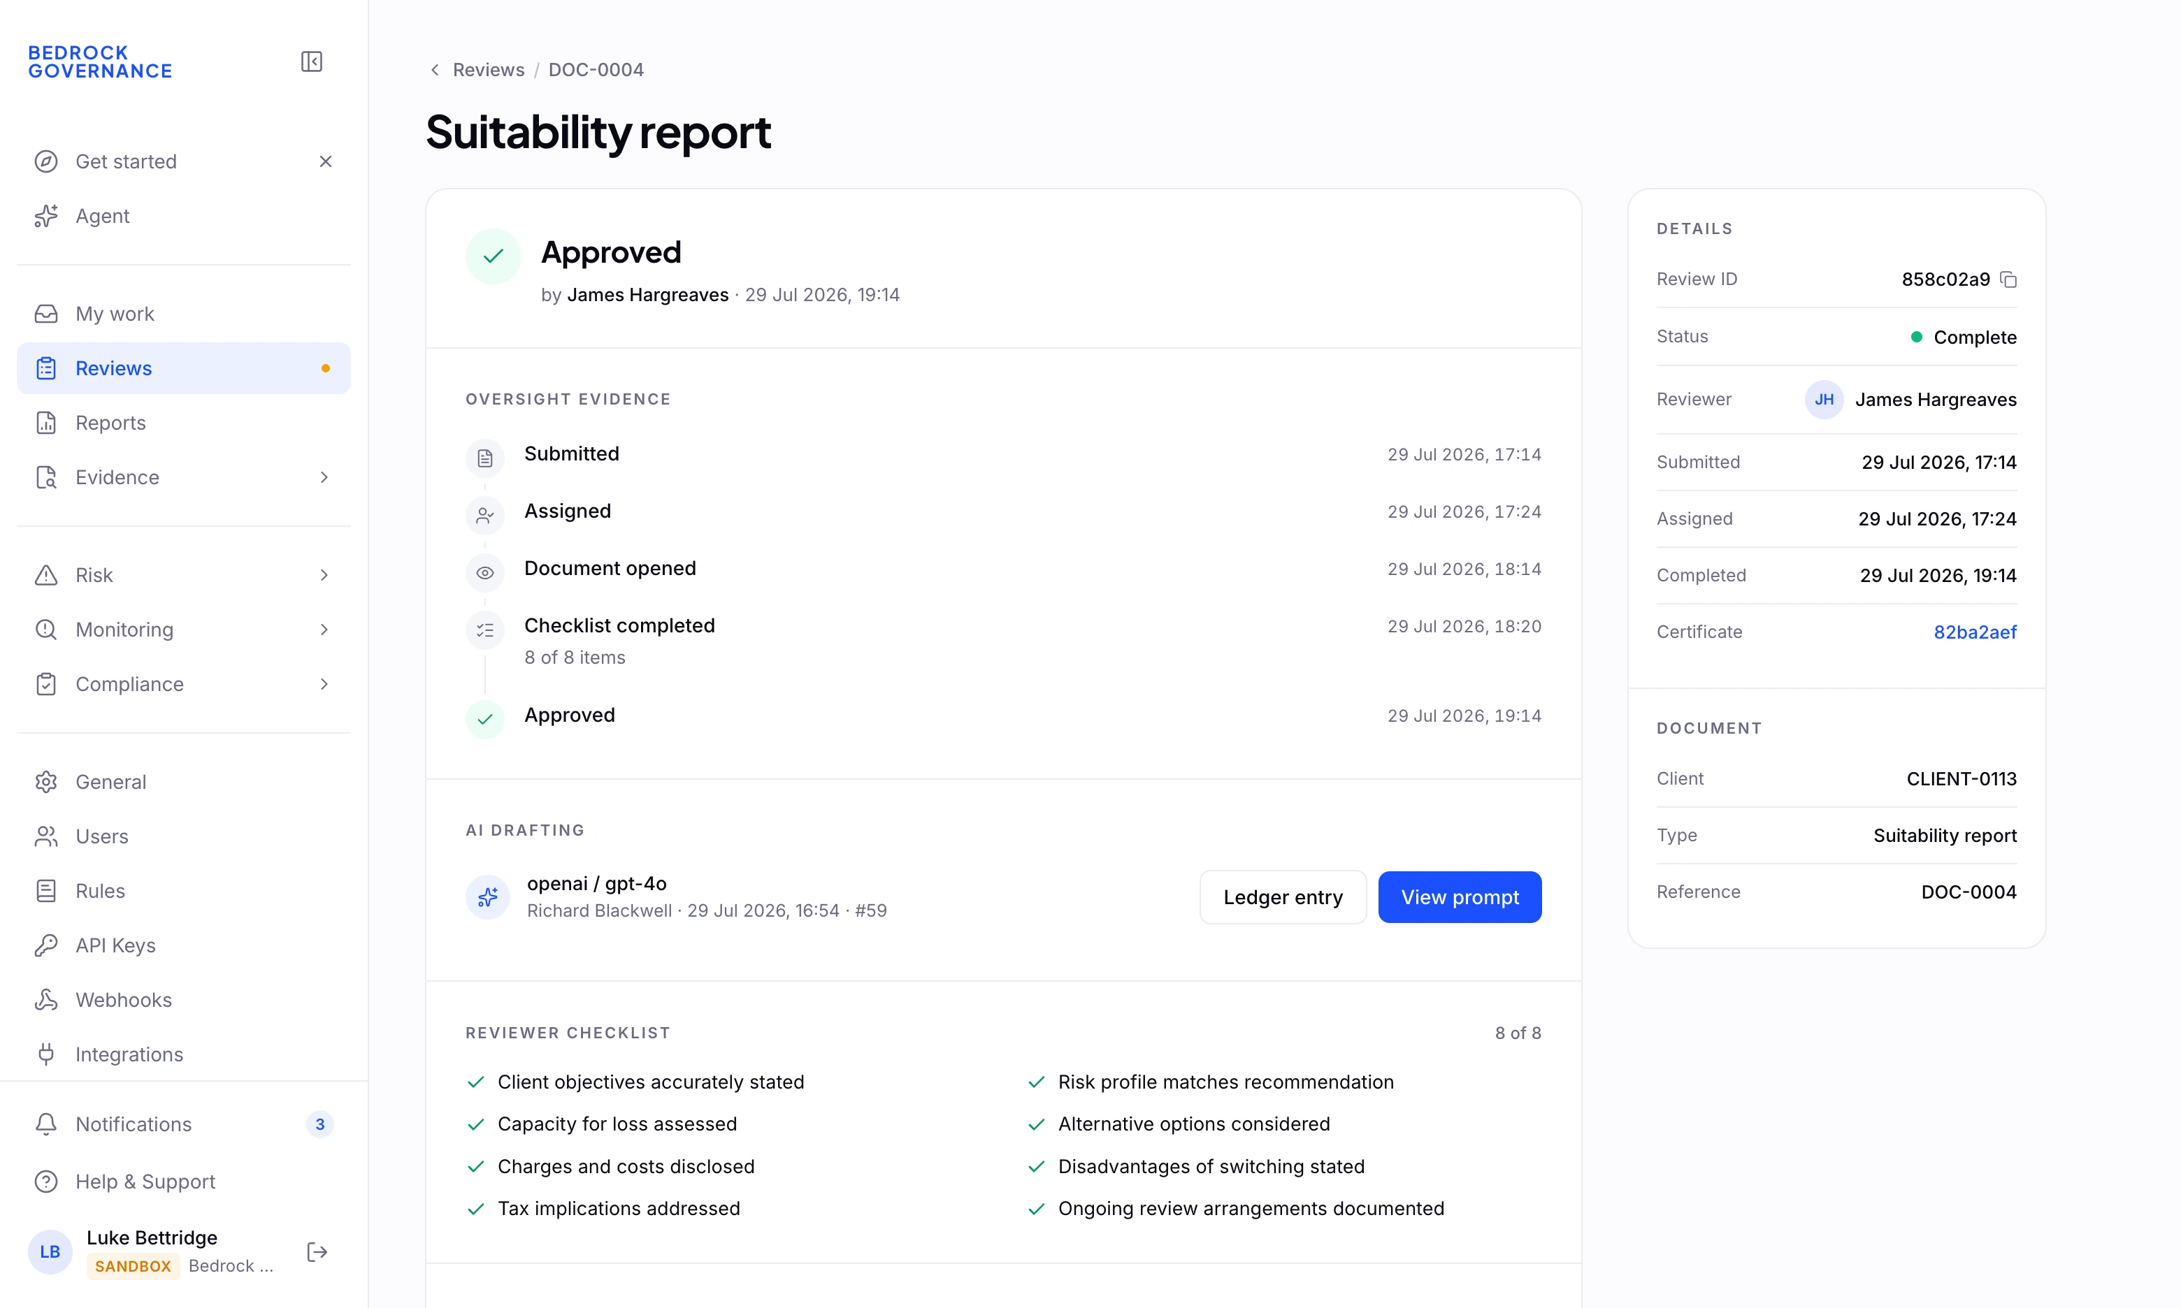Expand the Compliance submenu chevron

[x=324, y=684]
